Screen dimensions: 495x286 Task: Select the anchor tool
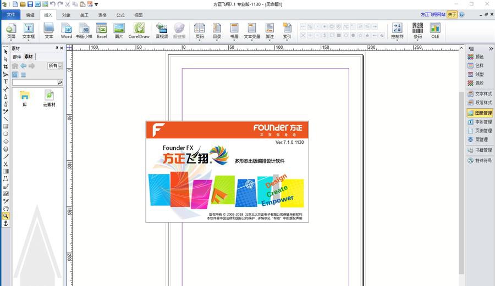(x=5, y=223)
